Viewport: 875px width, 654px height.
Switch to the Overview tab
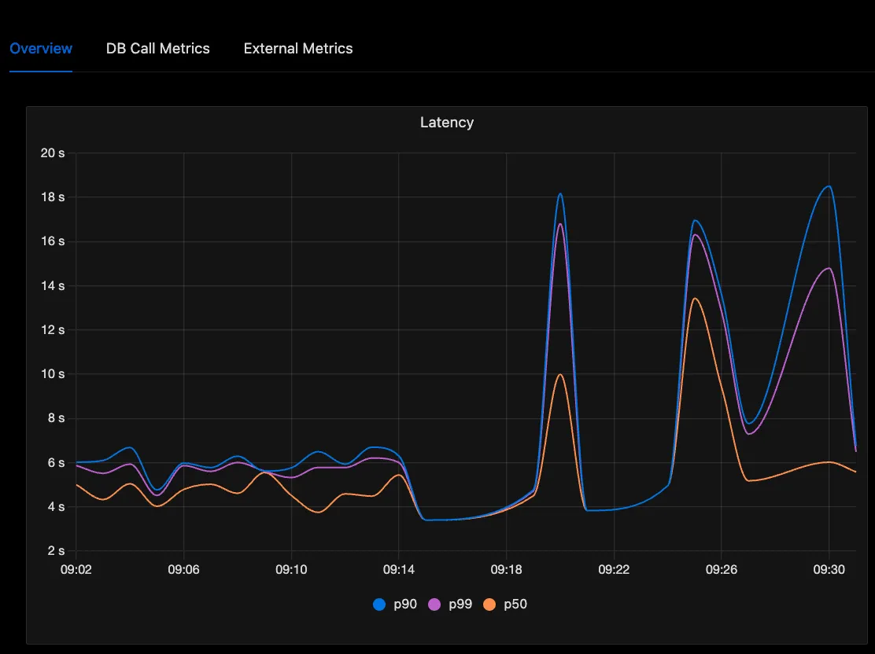click(x=41, y=49)
